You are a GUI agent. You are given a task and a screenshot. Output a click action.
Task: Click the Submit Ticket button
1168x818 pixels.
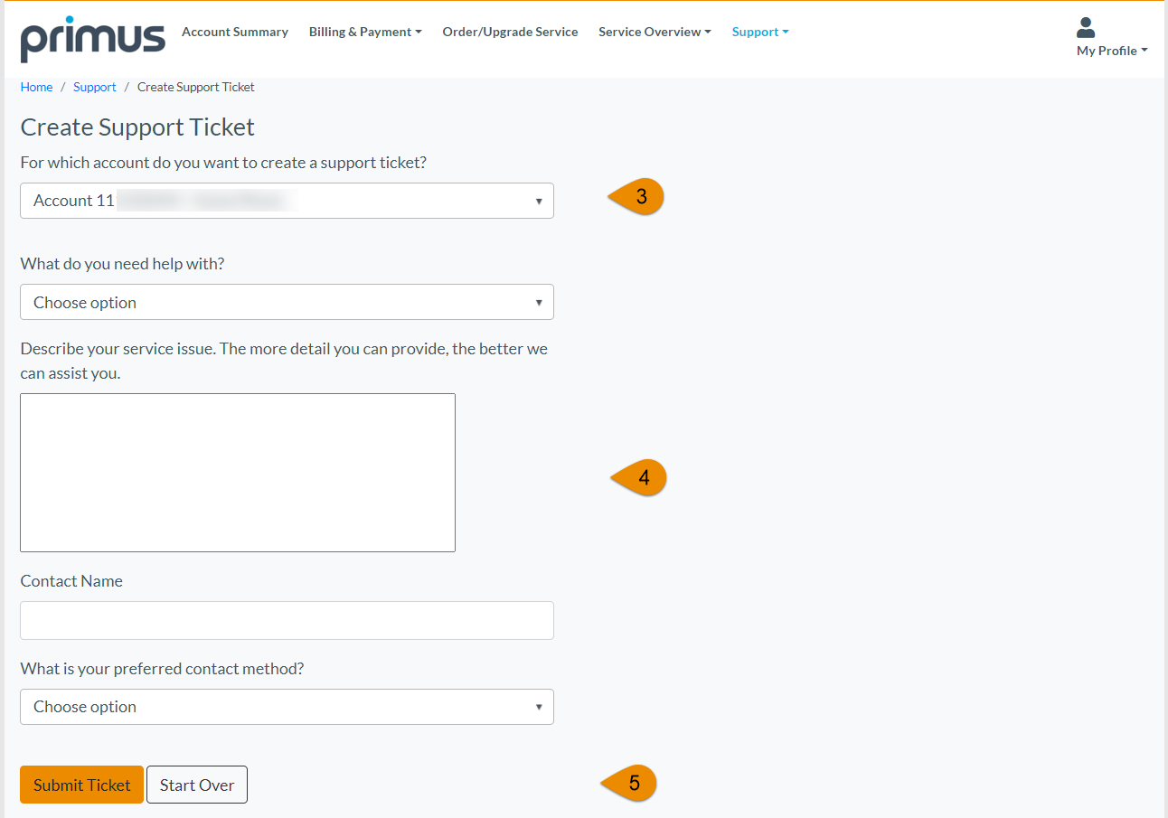click(x=82, y=785)
